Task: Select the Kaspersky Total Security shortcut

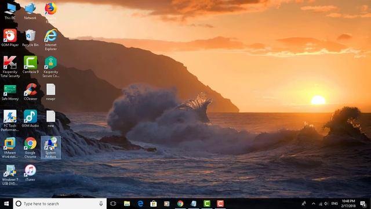Action: (10, 67)
